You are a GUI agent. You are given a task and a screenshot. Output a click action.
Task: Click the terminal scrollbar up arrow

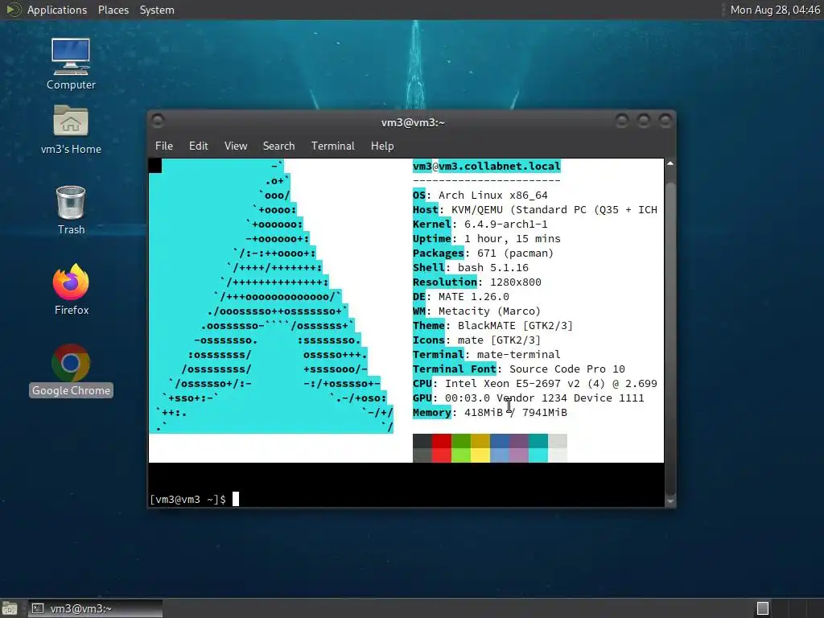pyautogui.click(x=670, y=164)
